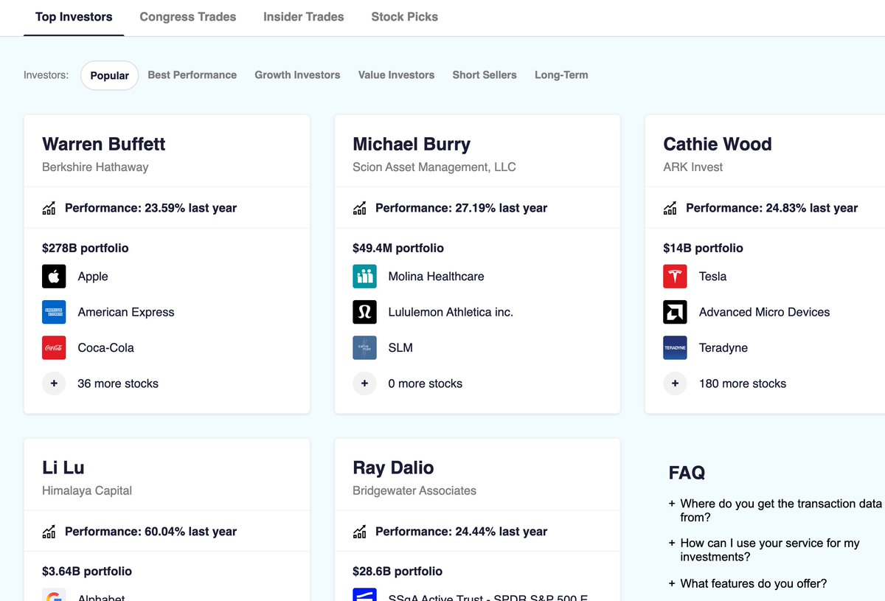Click the '180 more stocks' text
Image resolution: width=885 pixels, height=601 pixels.
(x=743, y=383)
